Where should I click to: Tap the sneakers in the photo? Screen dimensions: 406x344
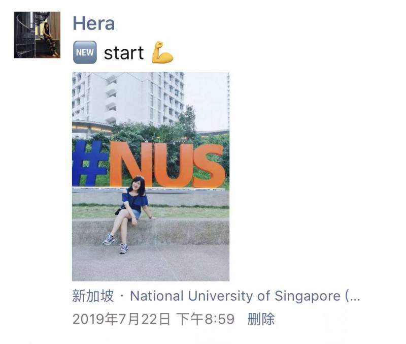pyautogui.click(x=116, y=243)
